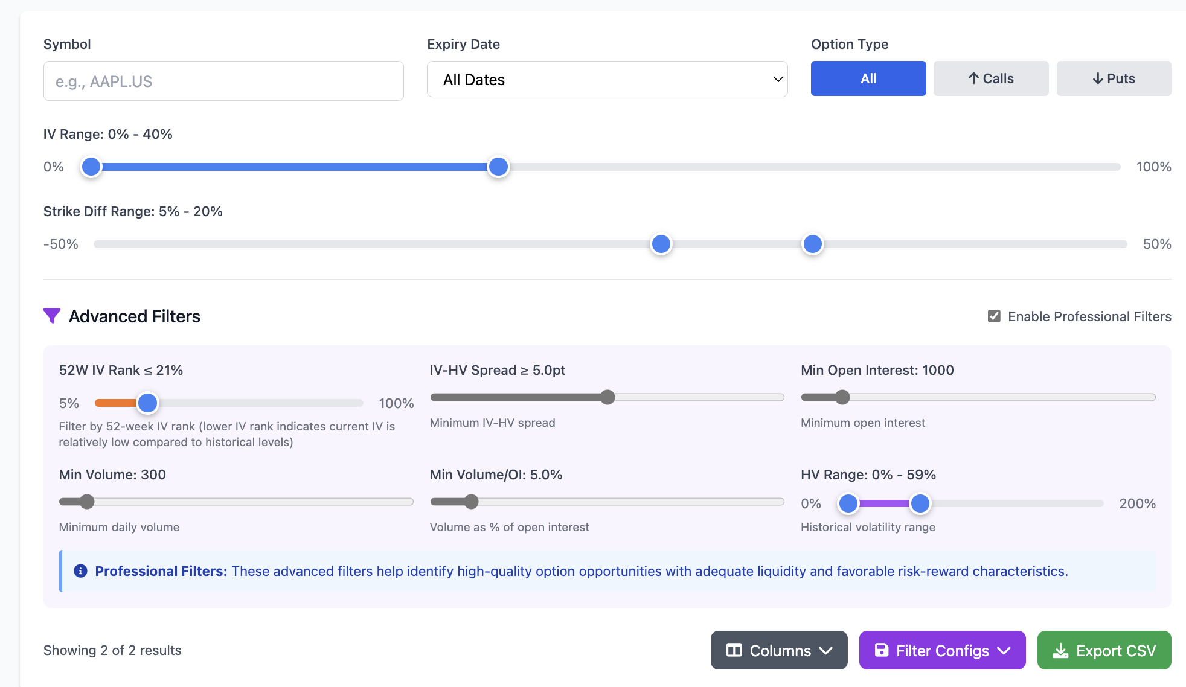This screenshot has width=1186, height=687.
Task: Filter by Puts option type
Action: [1114, 78]
